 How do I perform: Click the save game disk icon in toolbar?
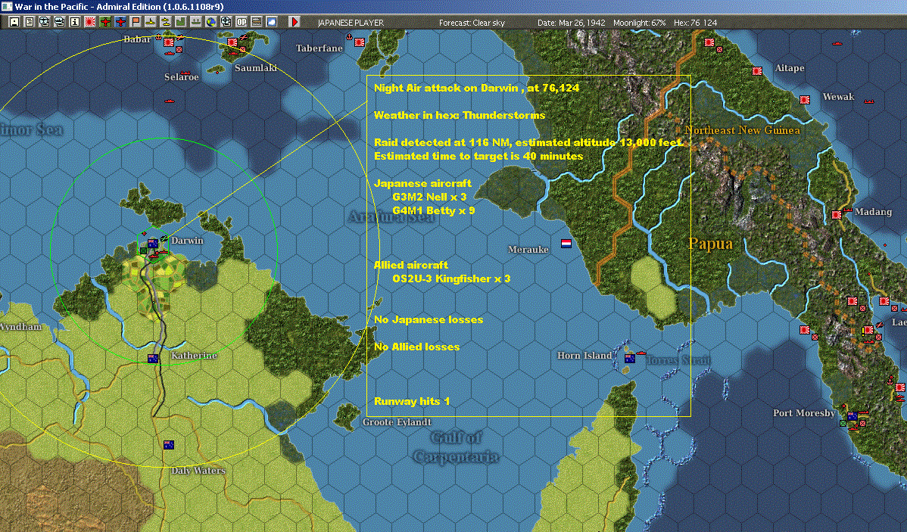[14, 22]
